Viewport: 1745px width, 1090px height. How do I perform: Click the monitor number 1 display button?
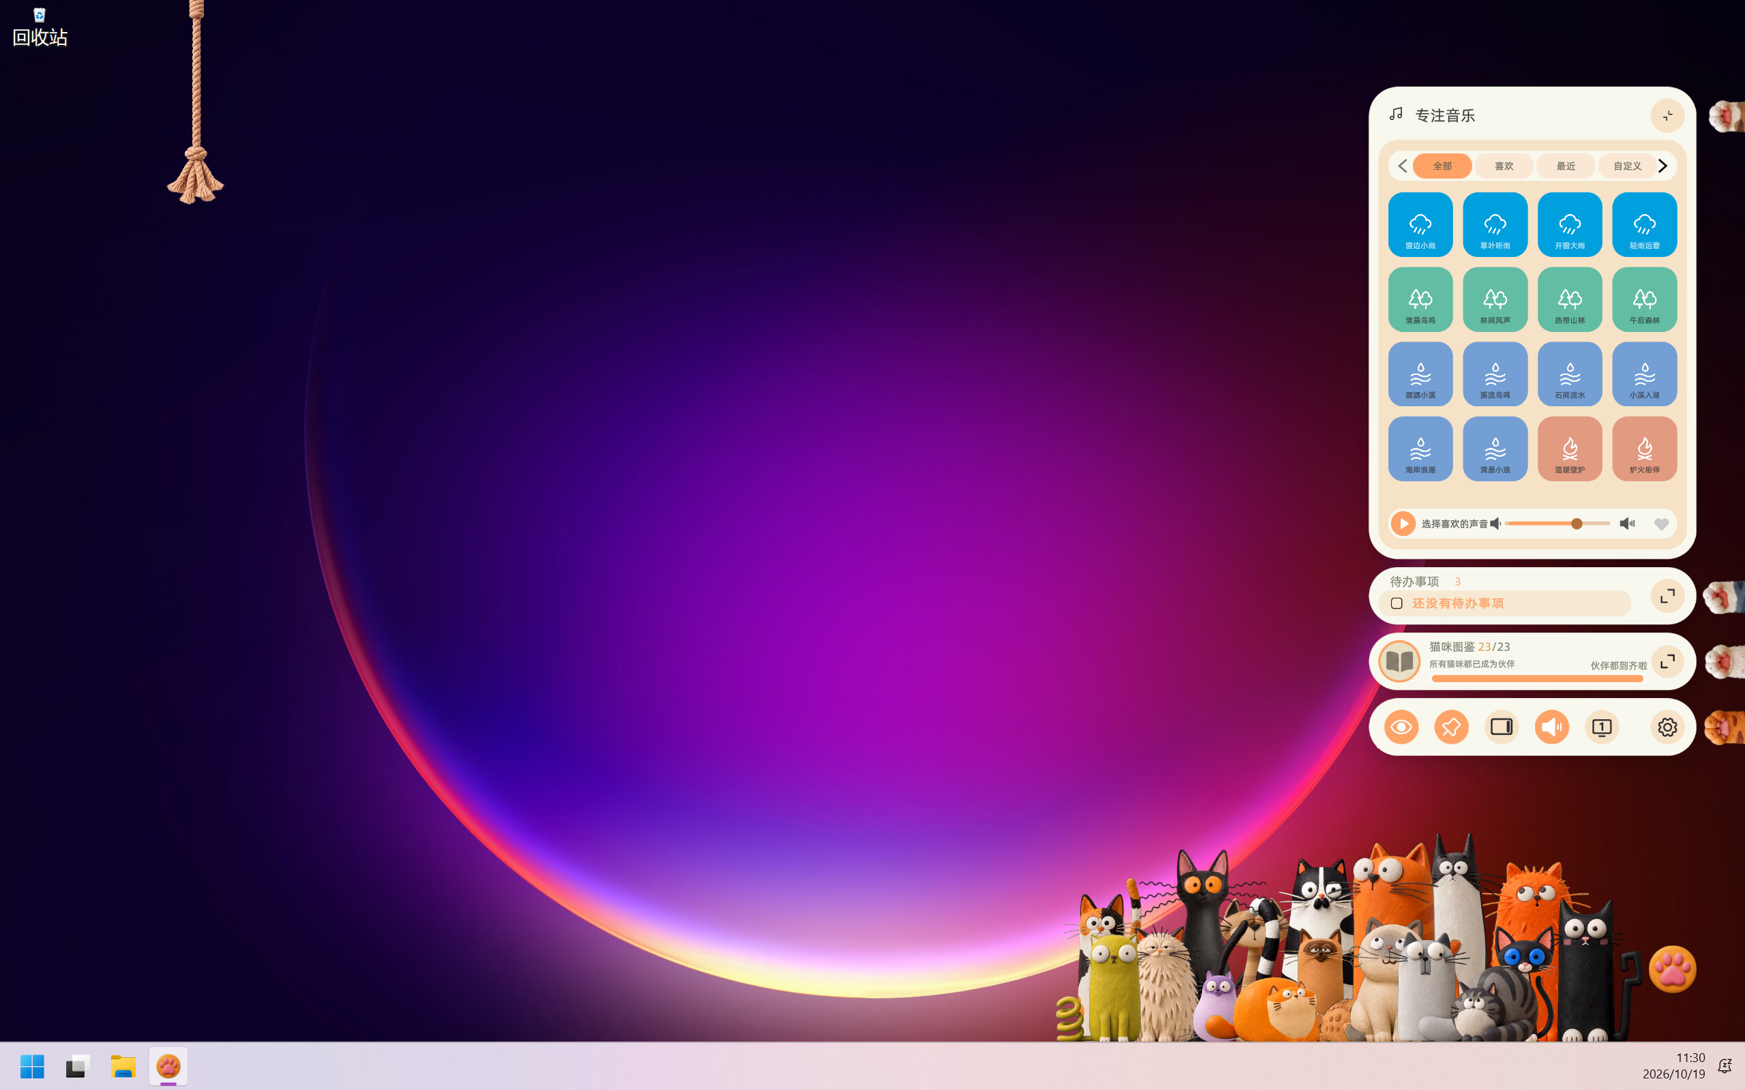click(x=1602, y=727)
